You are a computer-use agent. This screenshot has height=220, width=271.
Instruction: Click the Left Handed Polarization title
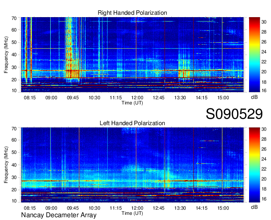pyautogui.click(x=132, y=123)
